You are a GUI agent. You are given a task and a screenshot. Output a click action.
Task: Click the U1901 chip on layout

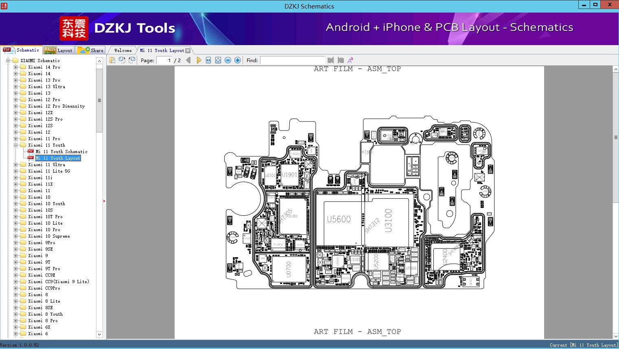tap(289, 175)
